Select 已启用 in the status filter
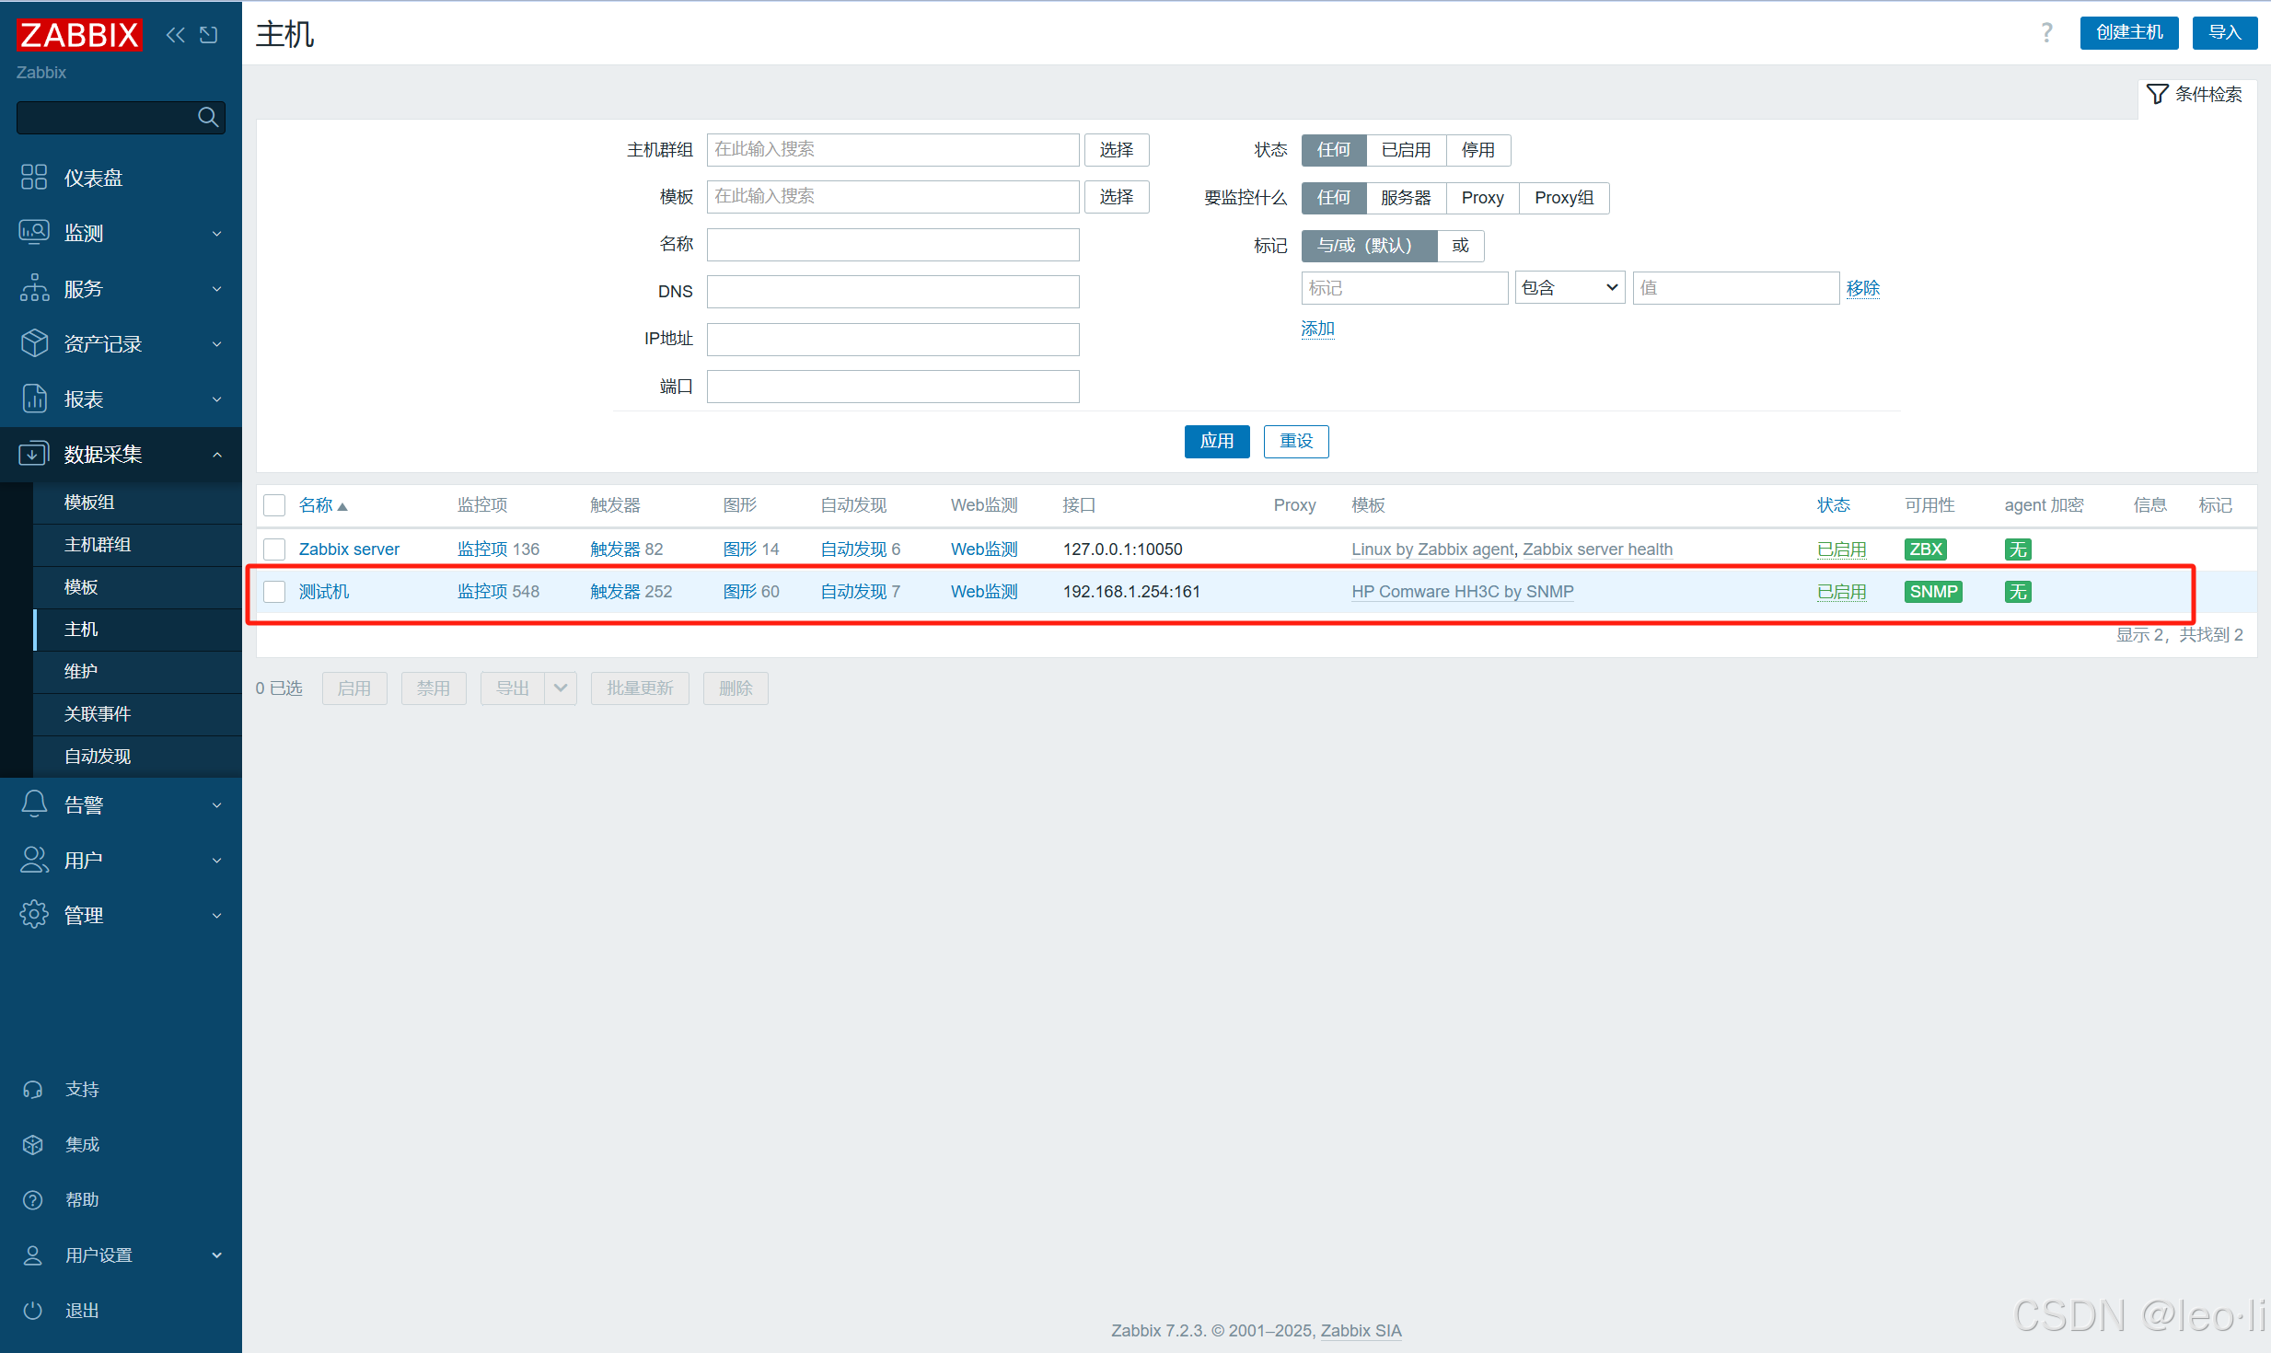The height and width of the screenshot is (1353, 2271). pyautogui.click(x=1406, y=150)
